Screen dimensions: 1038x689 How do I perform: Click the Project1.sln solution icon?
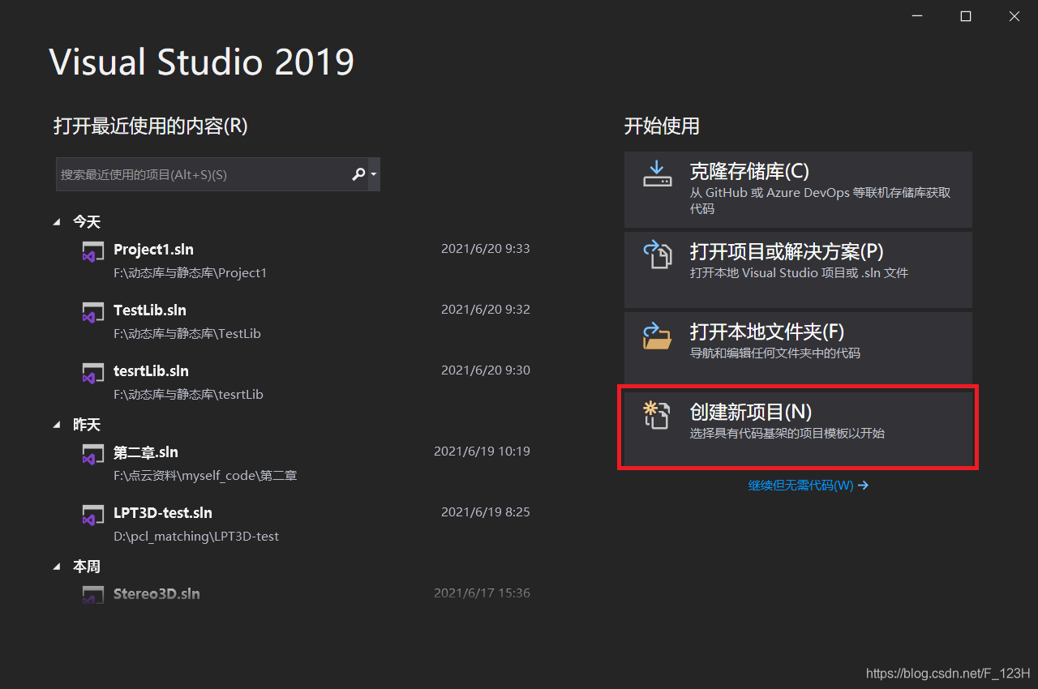[x=92, y=250]
